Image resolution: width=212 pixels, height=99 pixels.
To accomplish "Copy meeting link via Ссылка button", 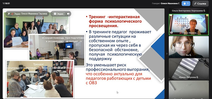I will pyautogui.click(x=201, y=3).
